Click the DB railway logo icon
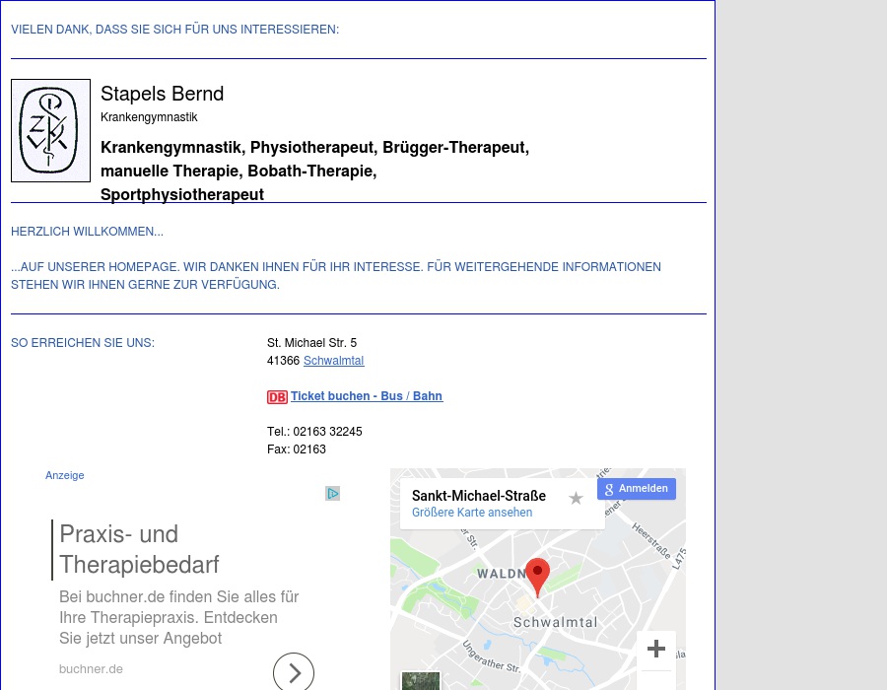Image resolution: width=887 pixels, height=690 pixels. pyautogui.click(x=277, y=396)
